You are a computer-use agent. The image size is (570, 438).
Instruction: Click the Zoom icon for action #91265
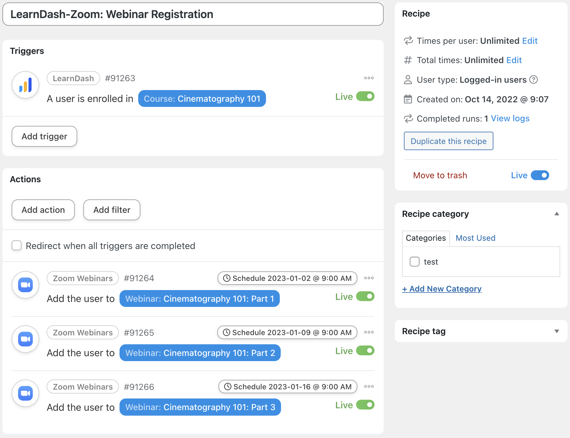pos(25,339)
